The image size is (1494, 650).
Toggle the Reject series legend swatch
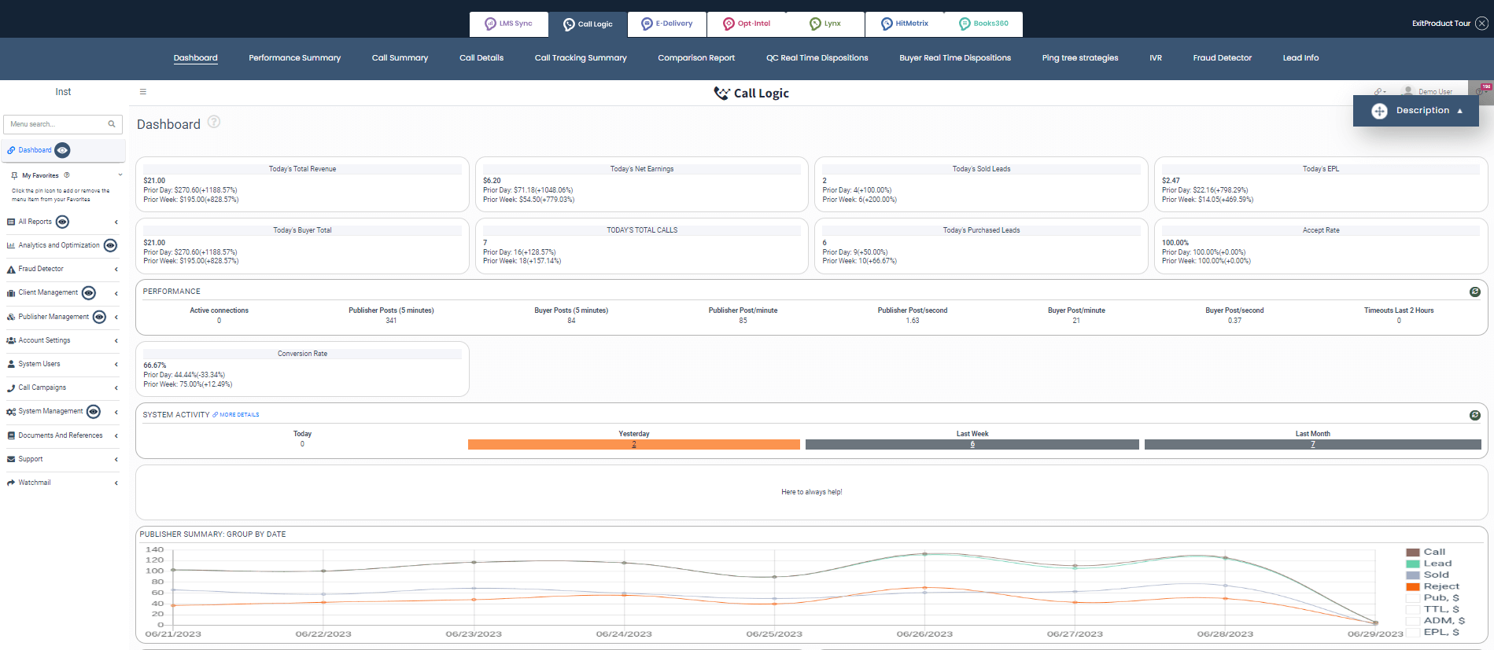[1412, 586]
